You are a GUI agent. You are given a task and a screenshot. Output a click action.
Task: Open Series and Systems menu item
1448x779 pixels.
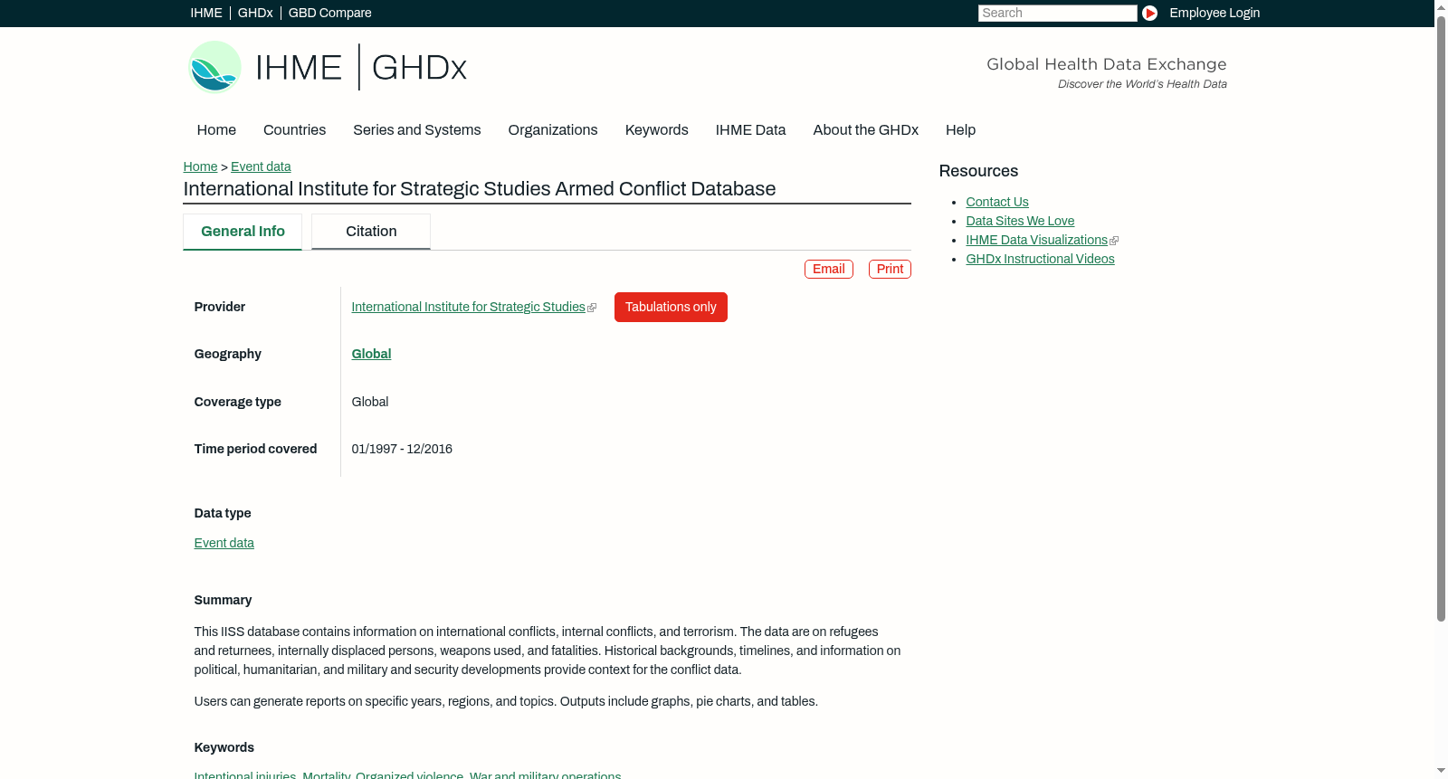pos(416,130)
